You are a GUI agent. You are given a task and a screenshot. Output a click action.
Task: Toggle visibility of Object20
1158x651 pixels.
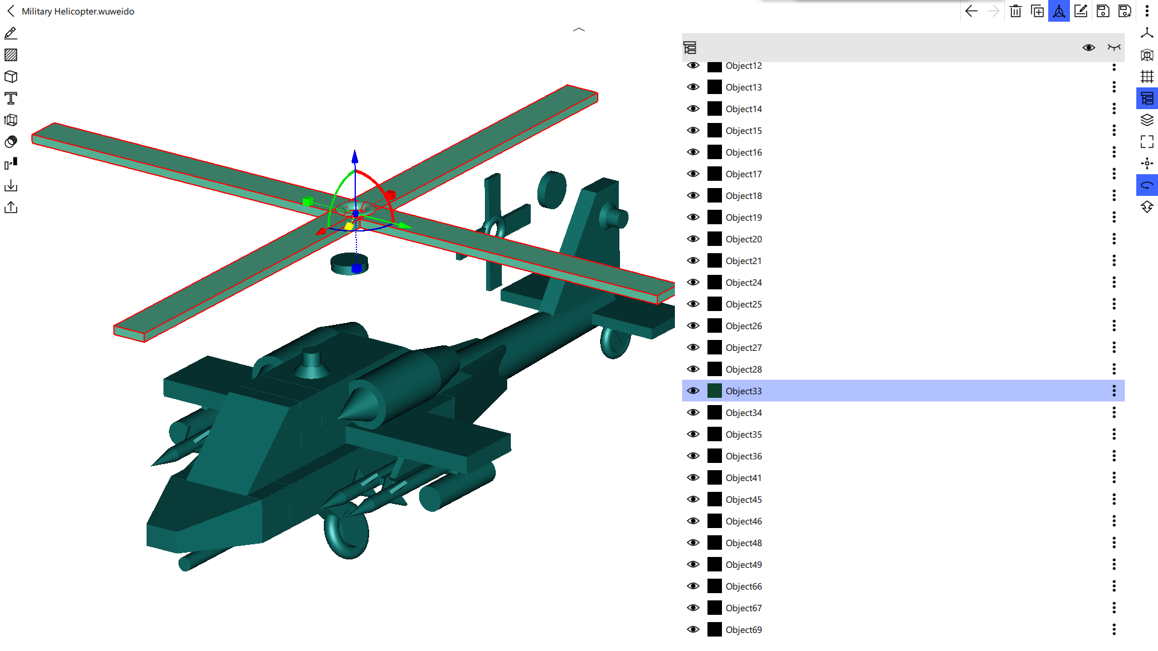[x=694, y=239]
